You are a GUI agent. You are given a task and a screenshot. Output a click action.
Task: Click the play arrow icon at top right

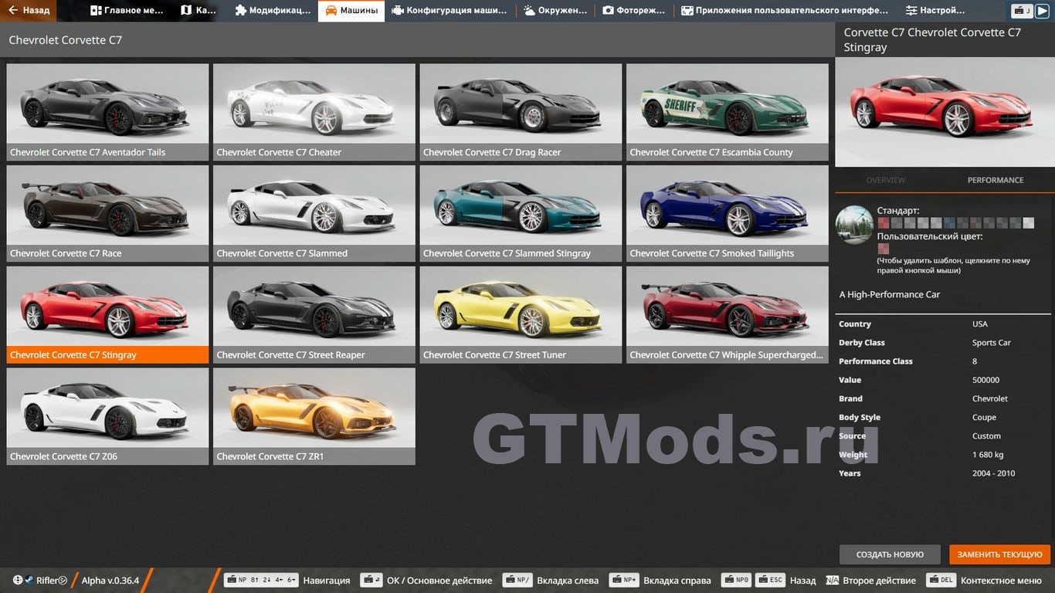[1043, 11]
